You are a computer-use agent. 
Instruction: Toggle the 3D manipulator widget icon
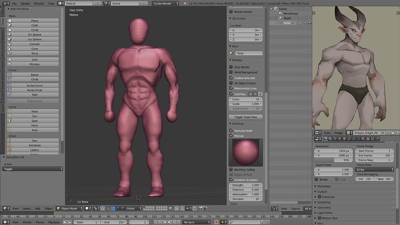[108, 208]
